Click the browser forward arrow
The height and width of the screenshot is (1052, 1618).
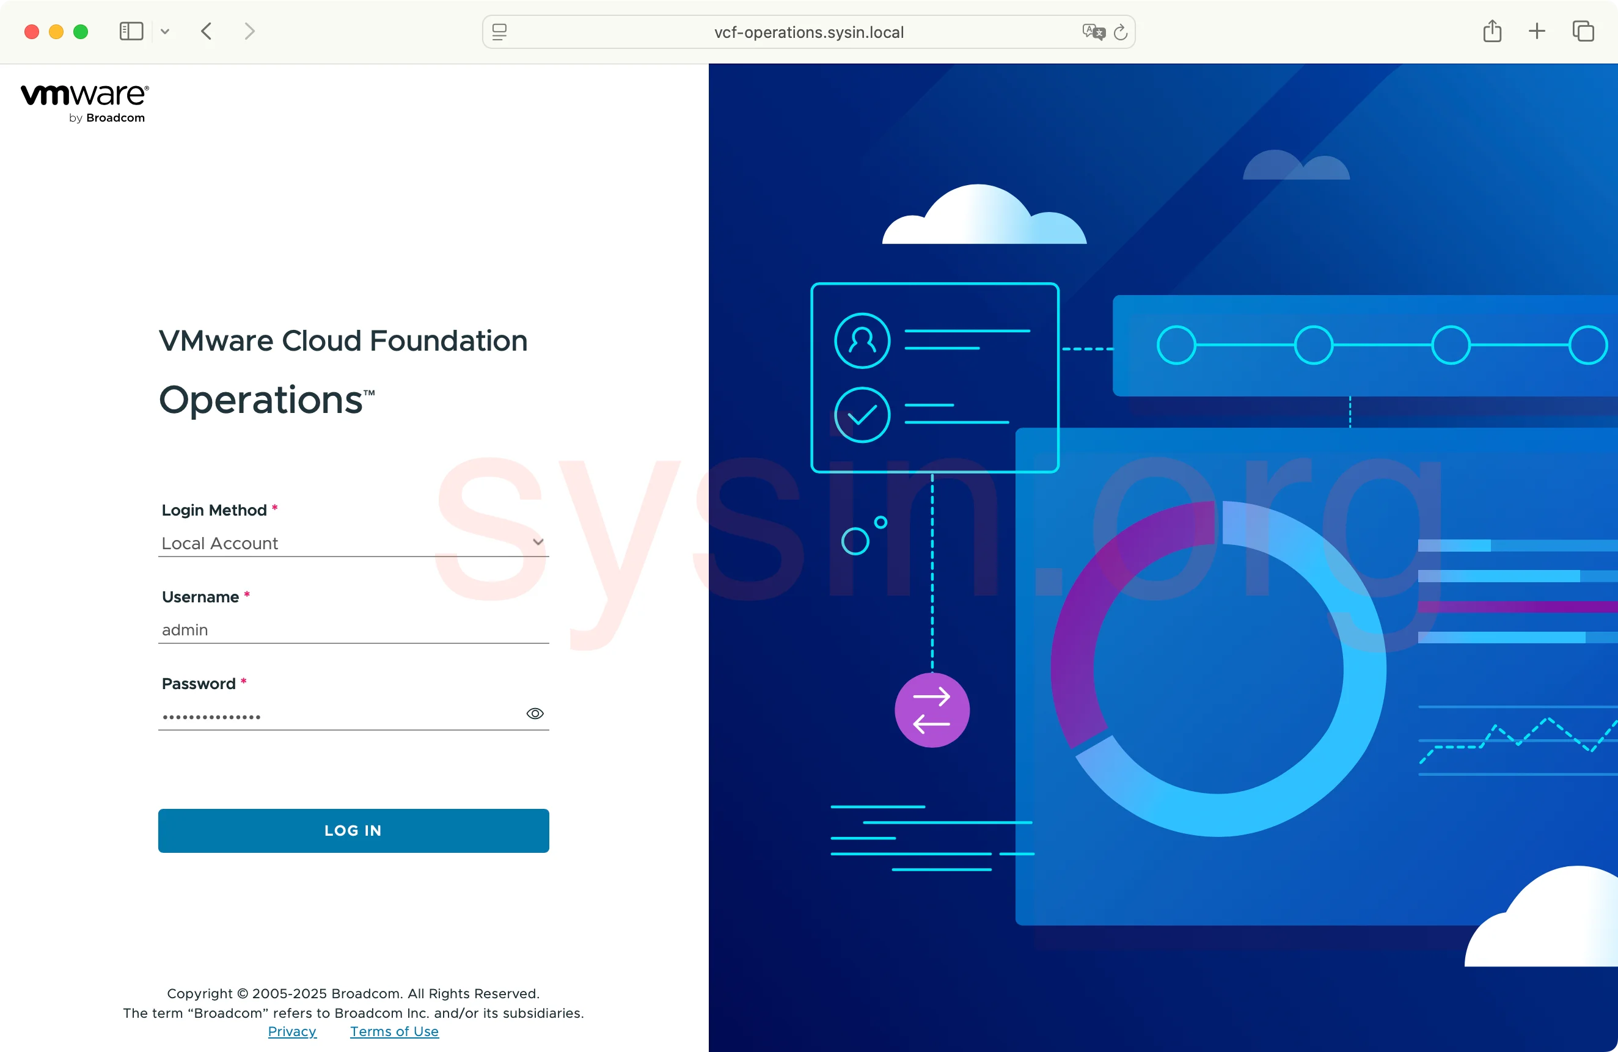point(249,31)
